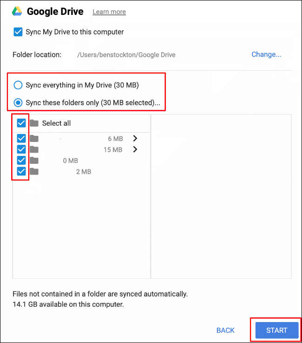
Task: Click the START button
Action: tap(276, 330)
